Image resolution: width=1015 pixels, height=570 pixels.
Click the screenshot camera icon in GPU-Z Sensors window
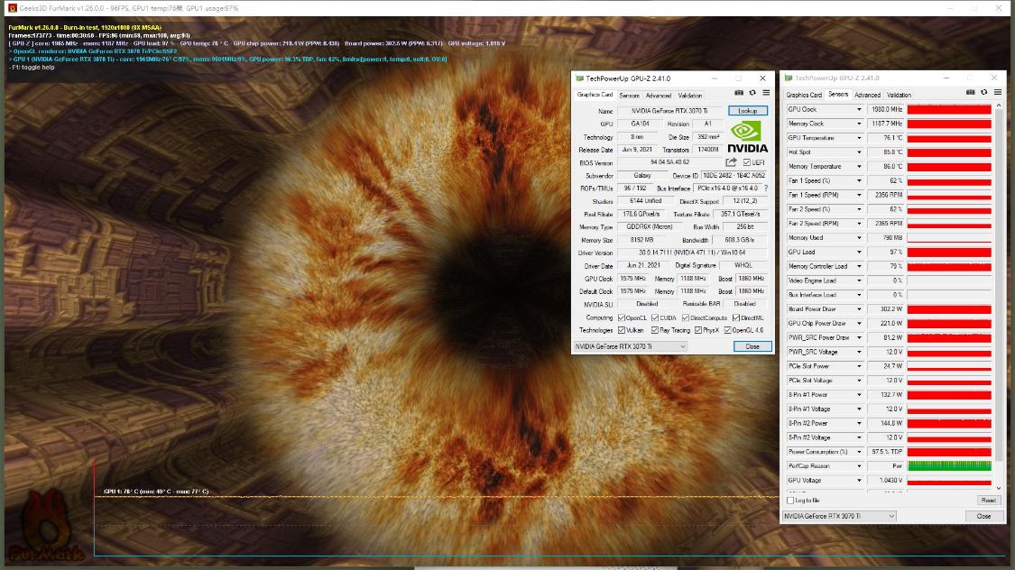[970, 93]
